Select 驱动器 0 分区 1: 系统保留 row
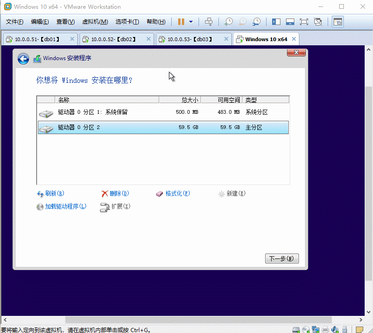 [163, 112]
